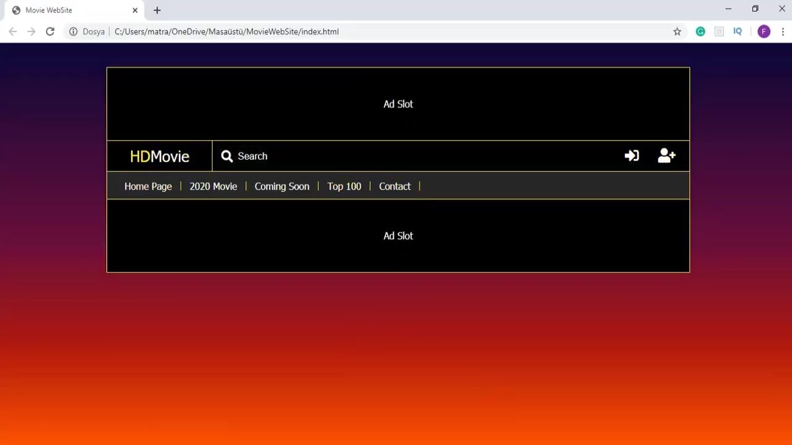This screenshot has width=792, height=445.
Task: Open the Chrome profile avatar
Action: click(764, 32)
